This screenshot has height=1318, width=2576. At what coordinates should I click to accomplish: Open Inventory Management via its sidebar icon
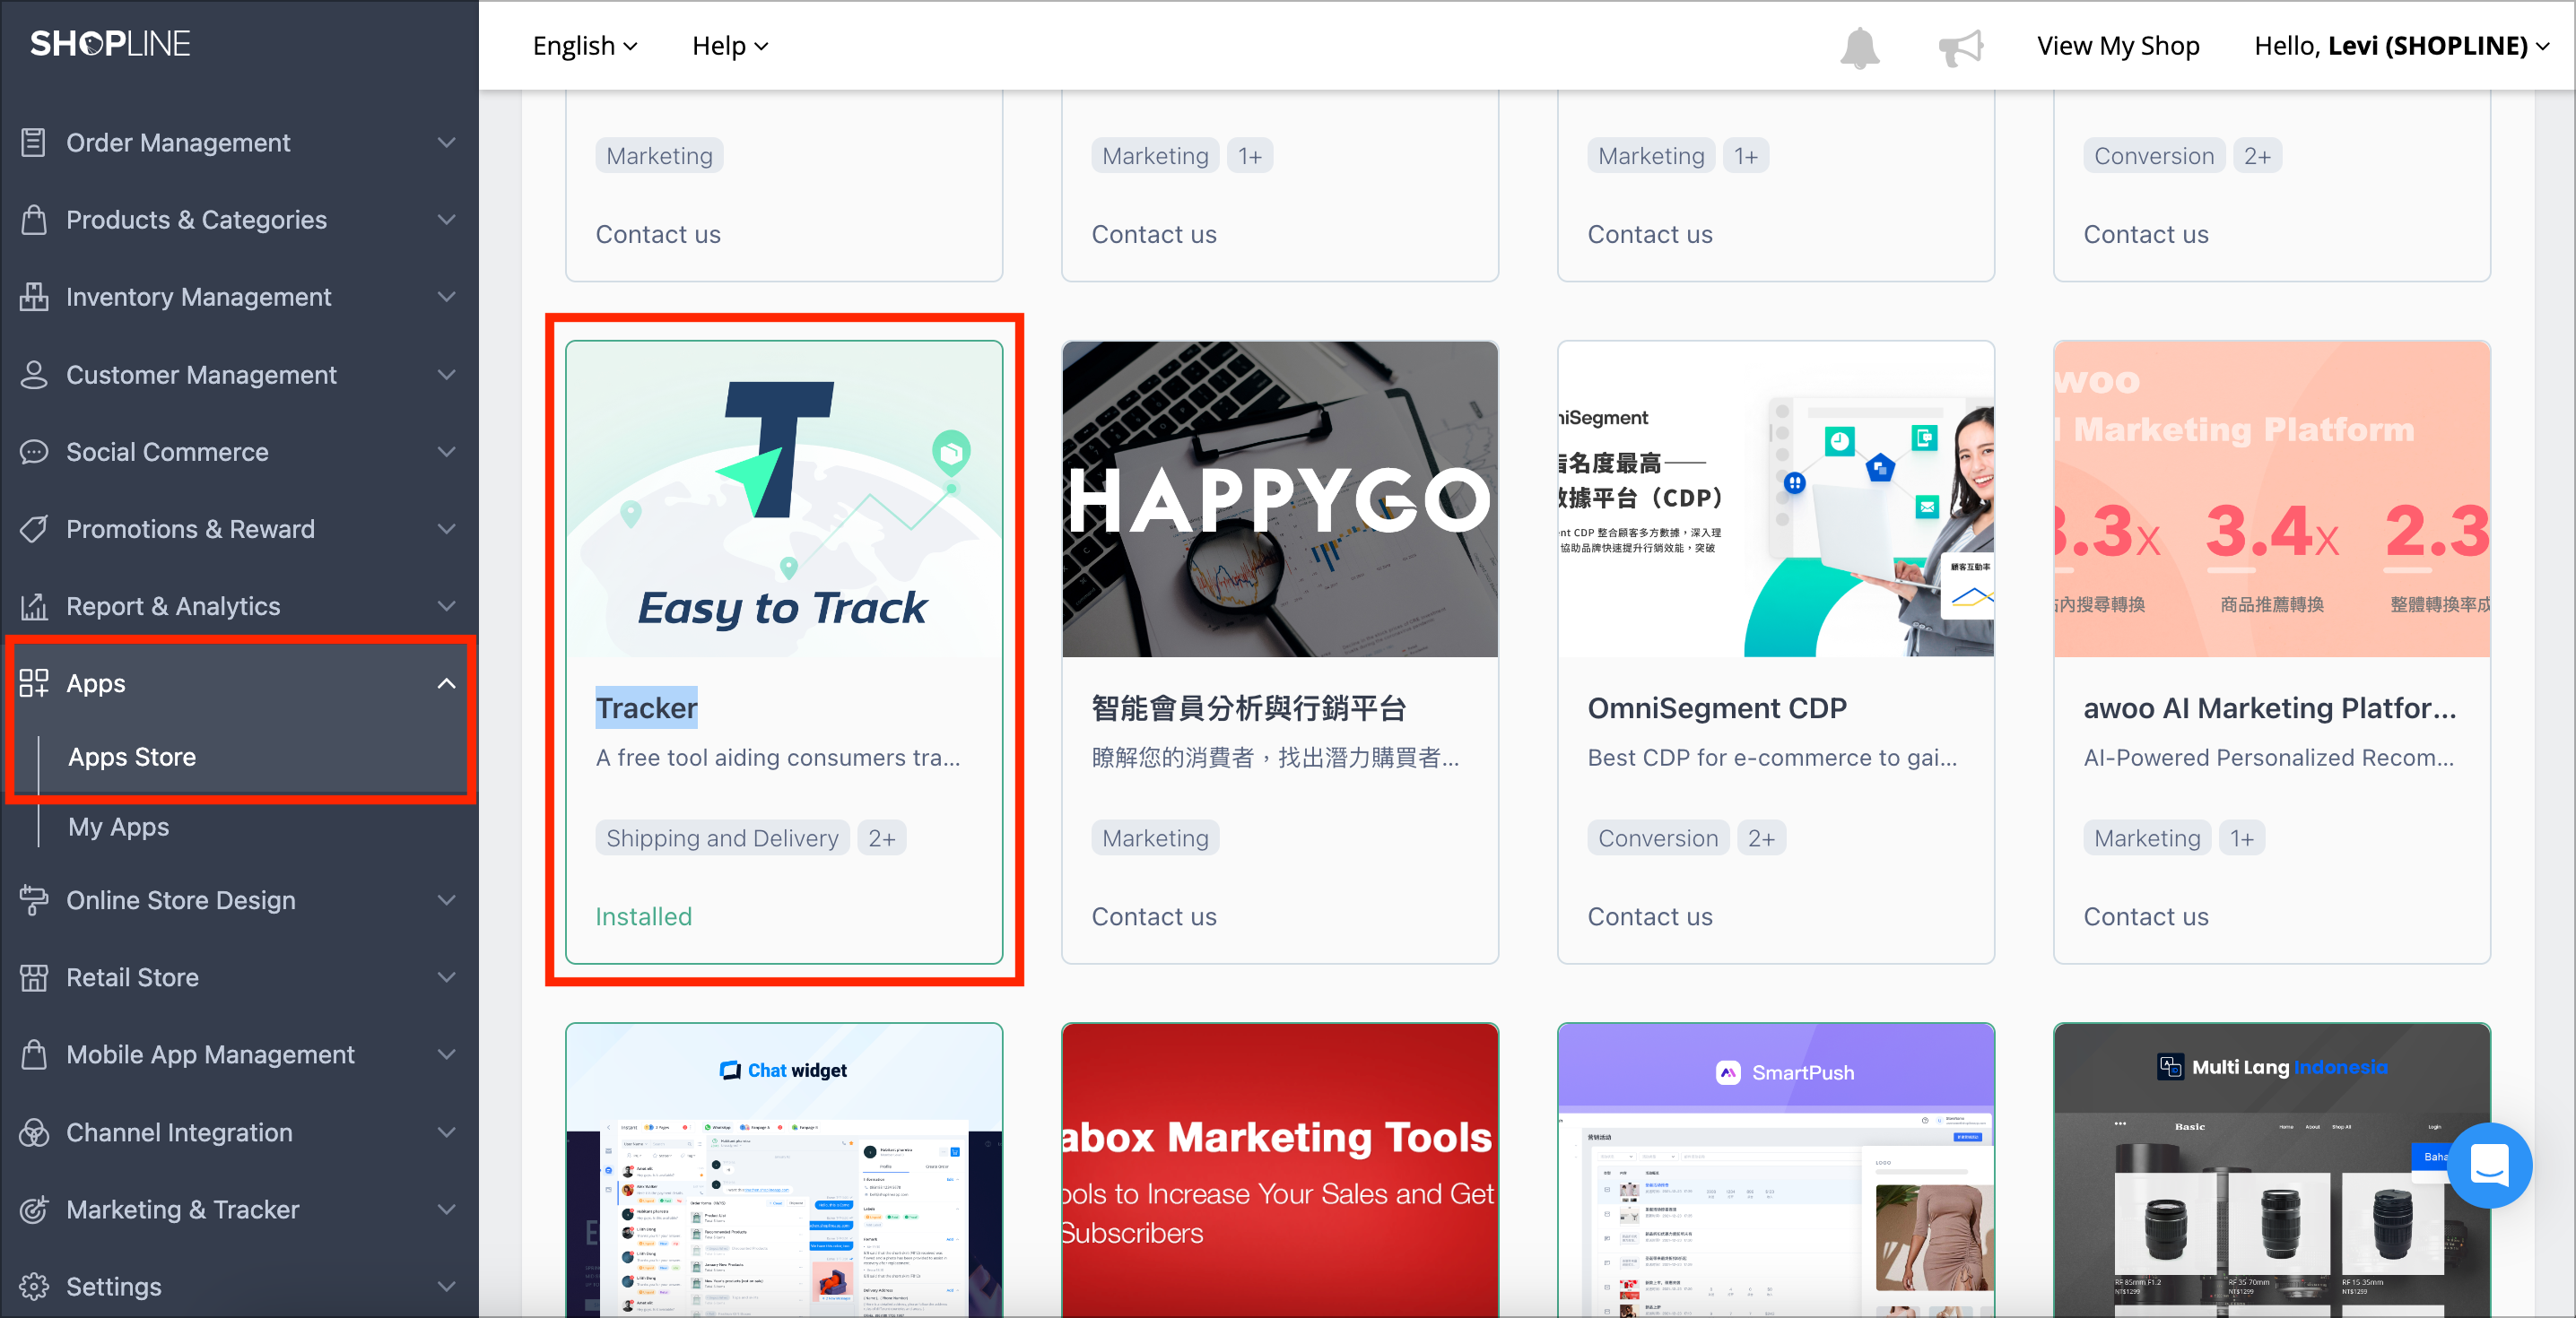(34, 296)
